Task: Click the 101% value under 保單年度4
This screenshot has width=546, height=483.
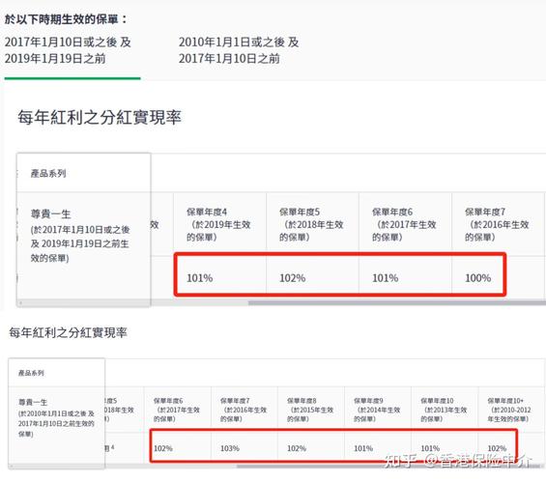Action: [x=199, y=278]
